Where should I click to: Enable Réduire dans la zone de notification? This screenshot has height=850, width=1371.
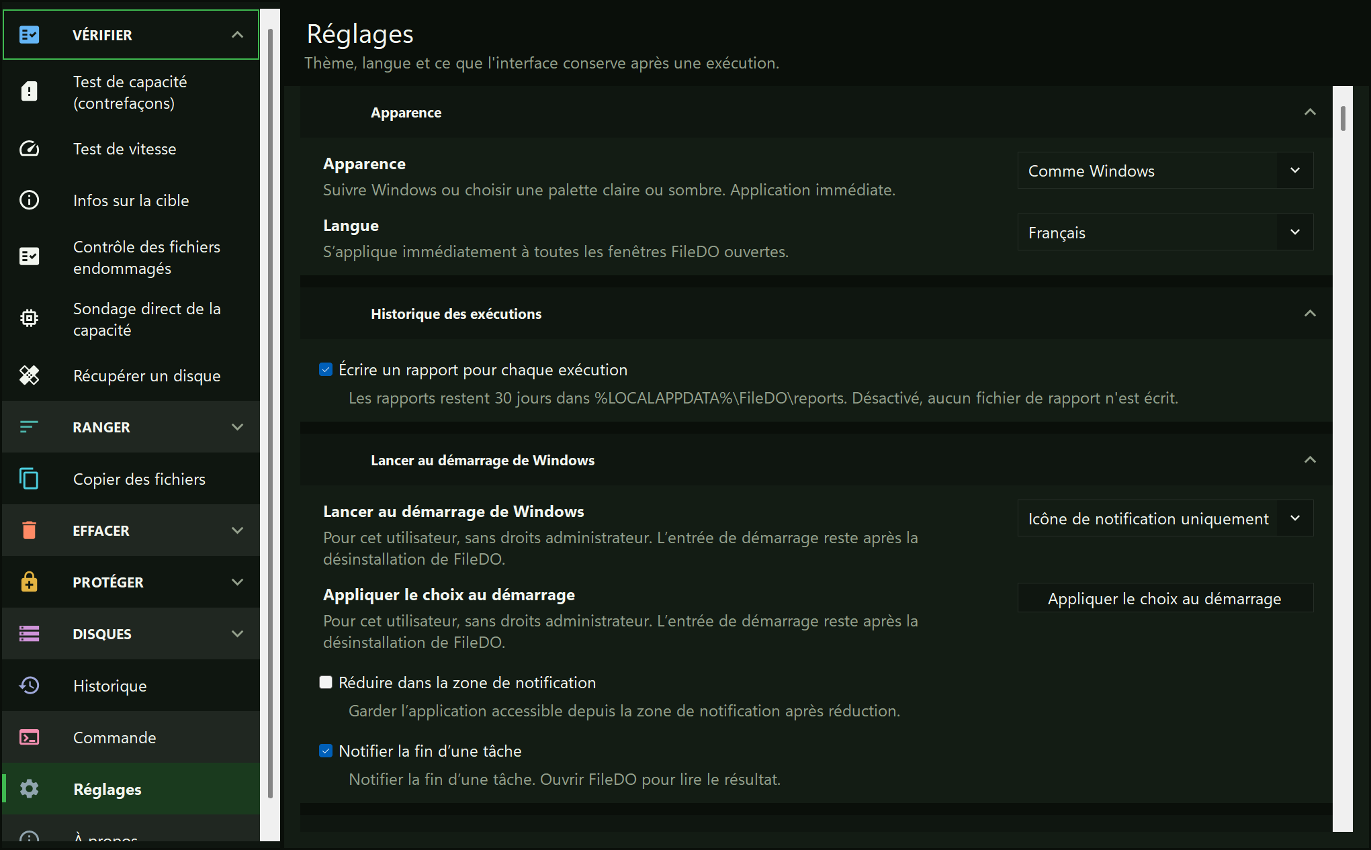pos(326,683)
